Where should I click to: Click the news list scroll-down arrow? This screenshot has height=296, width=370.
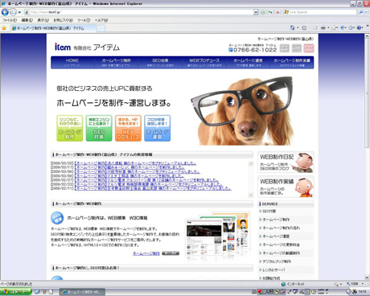tap(251, 195)
